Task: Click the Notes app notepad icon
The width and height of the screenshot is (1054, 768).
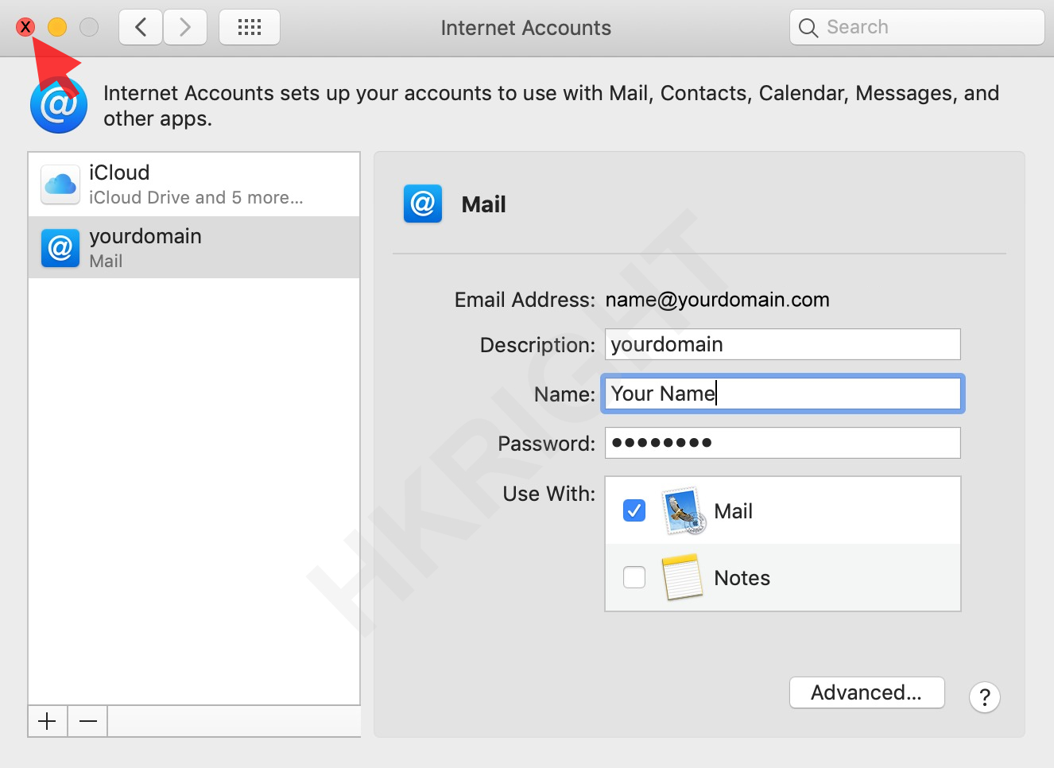Action: tap(683, 577)
